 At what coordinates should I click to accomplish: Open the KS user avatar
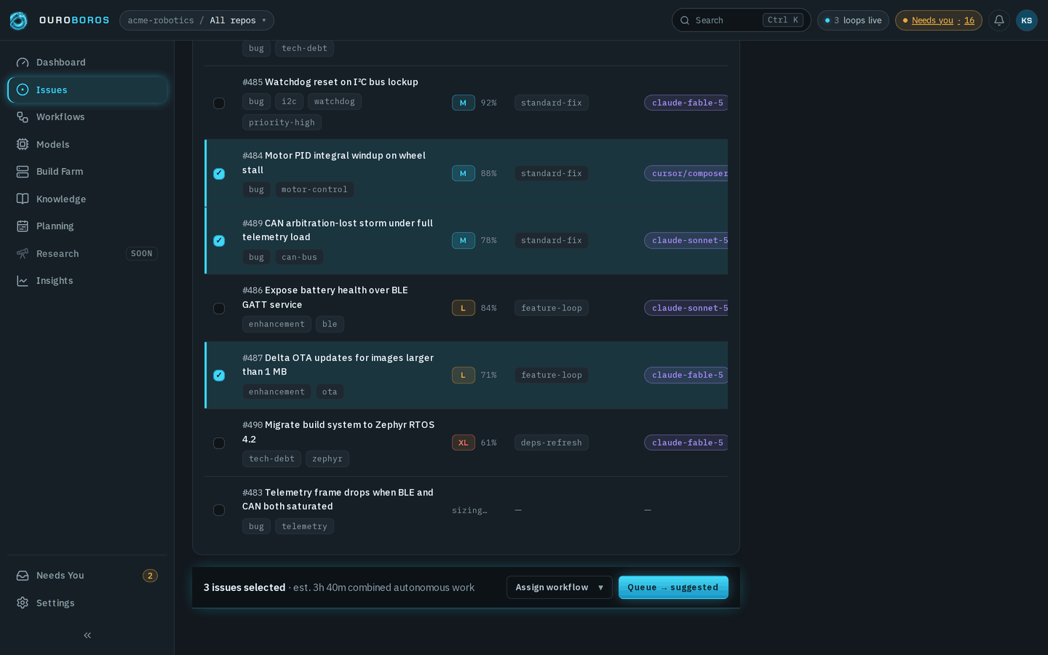point(1027,20)
